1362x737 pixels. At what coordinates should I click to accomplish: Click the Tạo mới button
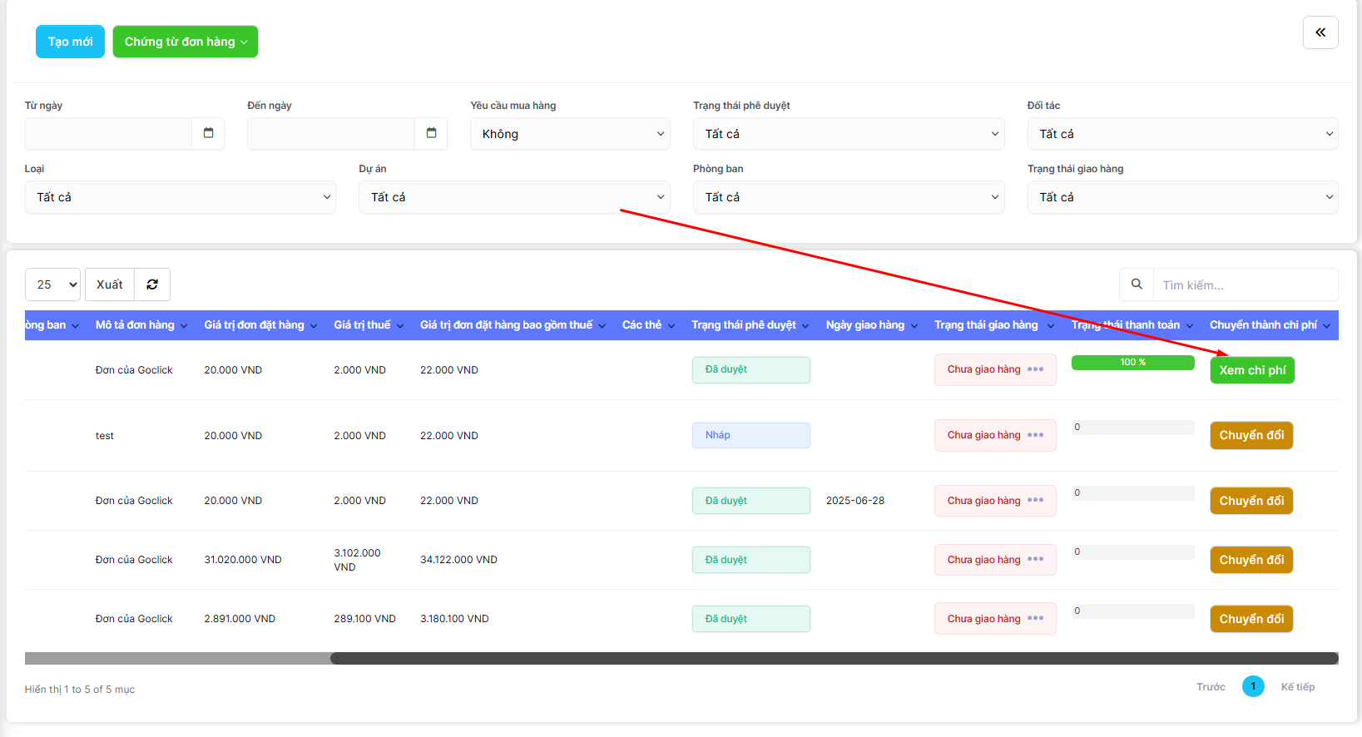(x=70, y=42)
